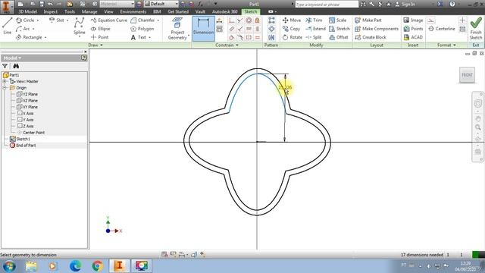Expand the Format panel dropdown
This screenshot has height=273, width=485.
(x=446, y=45)
